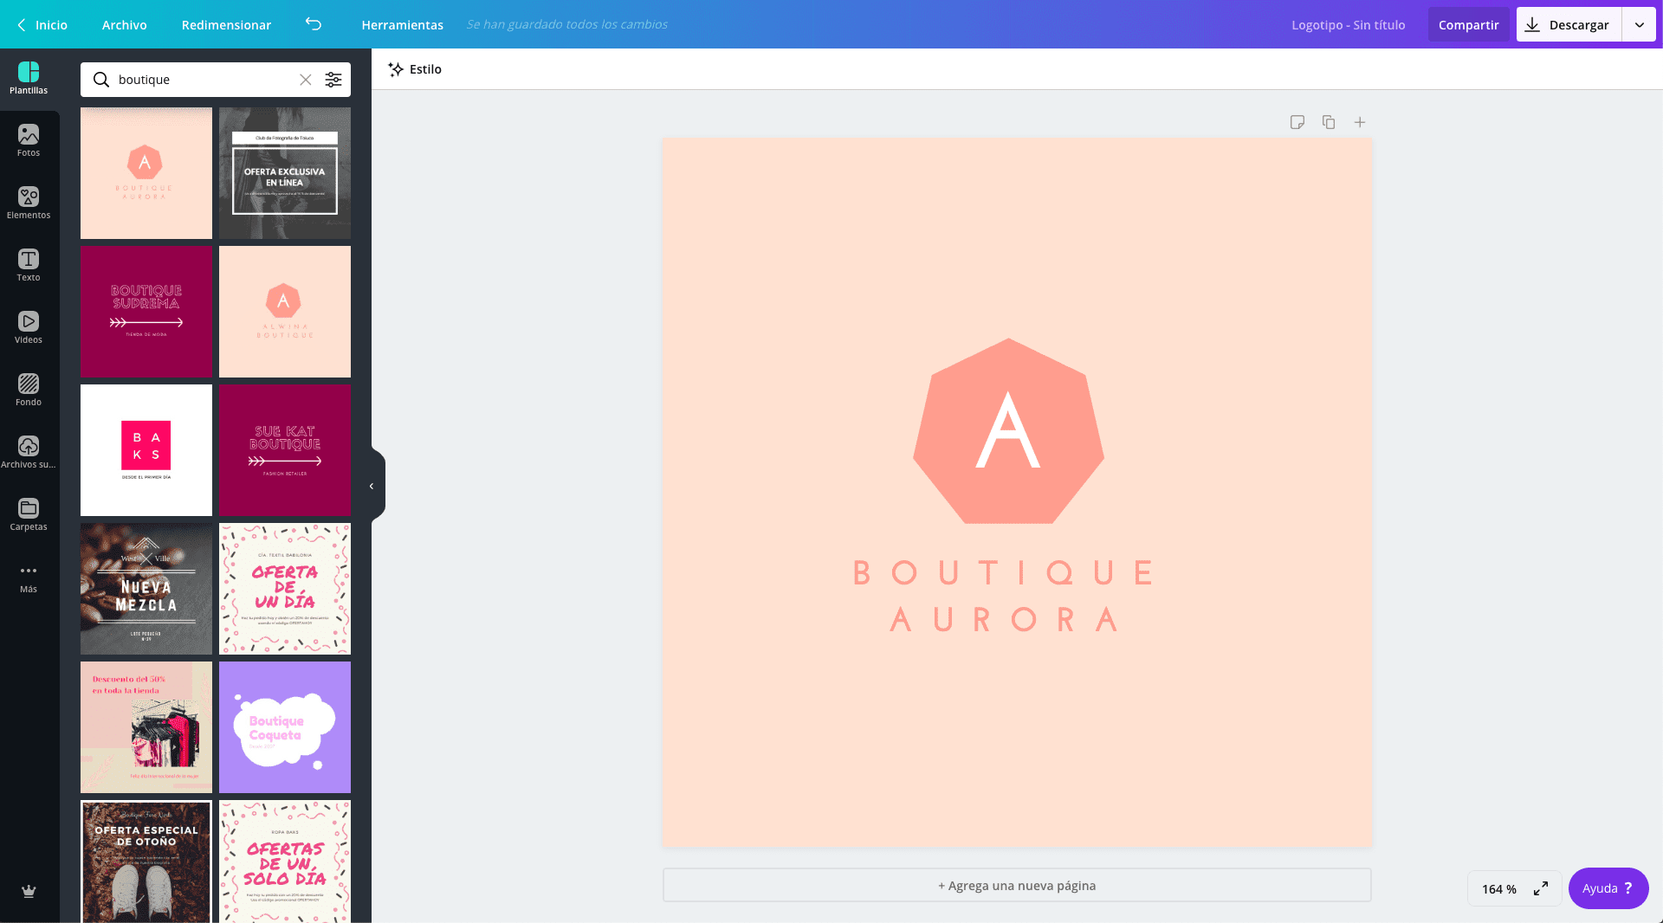
Task: Select the white letter A on canvas
Action: 1007,429
